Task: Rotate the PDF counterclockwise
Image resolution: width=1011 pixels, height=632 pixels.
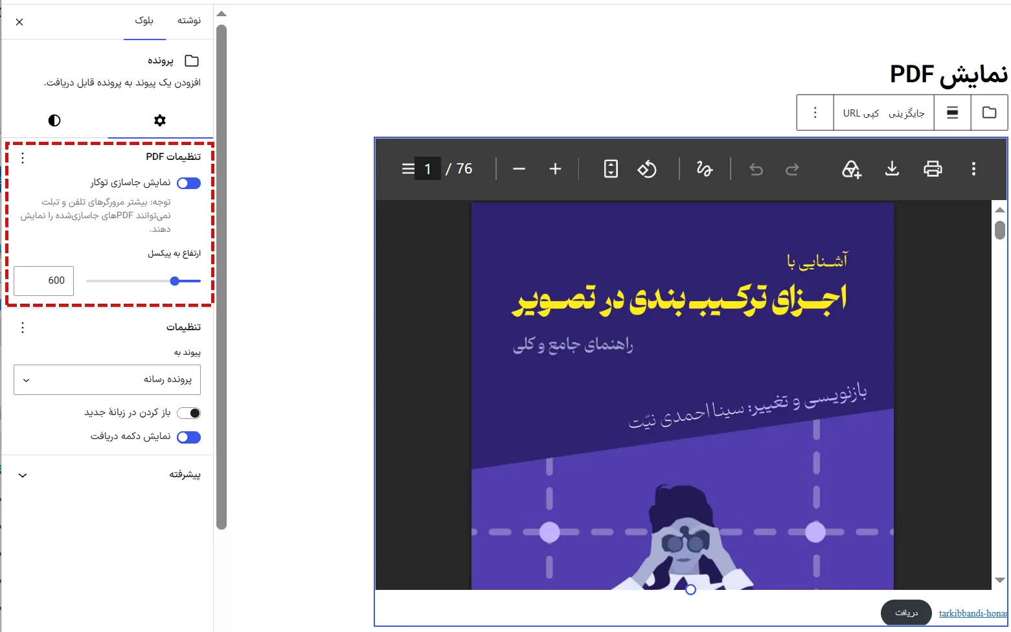Action: point(647,169)
